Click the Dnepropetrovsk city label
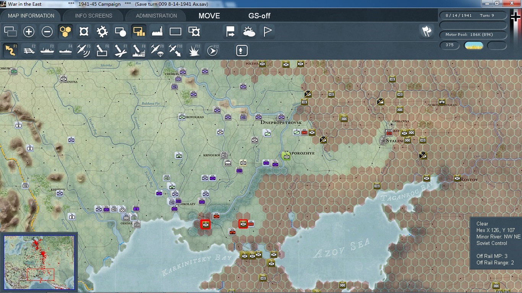 point(281,122)
